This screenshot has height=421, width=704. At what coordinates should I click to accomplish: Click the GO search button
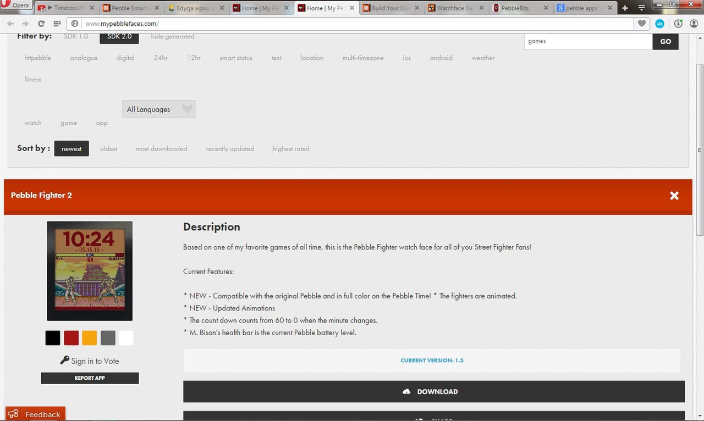click(x=665, y=41)
